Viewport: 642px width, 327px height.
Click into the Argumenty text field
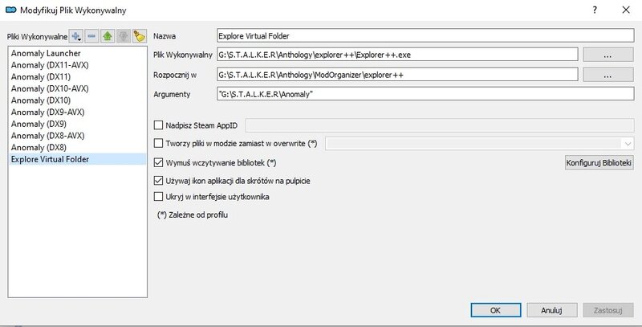tap(425, 94)
